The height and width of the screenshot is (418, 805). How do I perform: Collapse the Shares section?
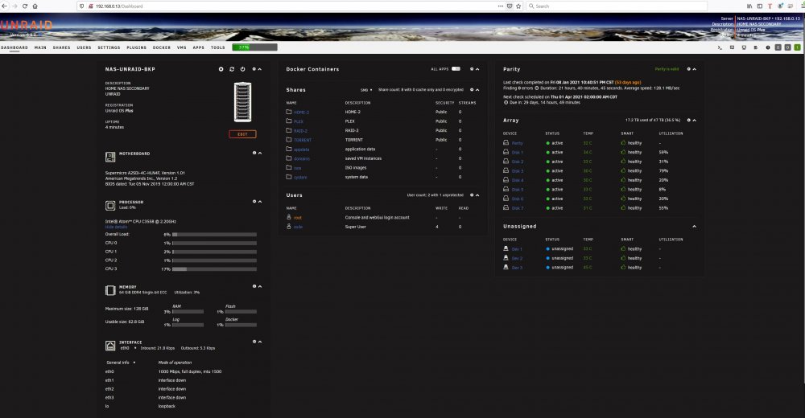(477, 90)
